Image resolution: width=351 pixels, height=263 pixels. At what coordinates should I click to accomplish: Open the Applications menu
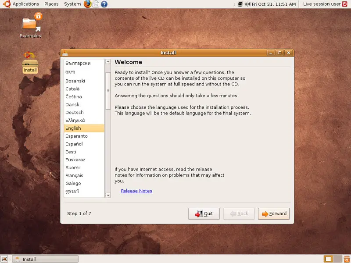26,4
